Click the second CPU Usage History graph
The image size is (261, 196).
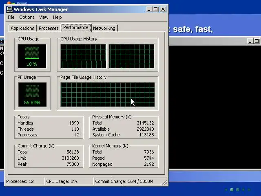(131, 56)
